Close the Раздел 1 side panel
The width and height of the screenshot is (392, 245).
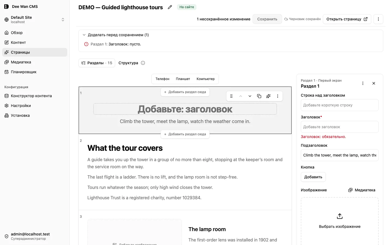point(374,83)
